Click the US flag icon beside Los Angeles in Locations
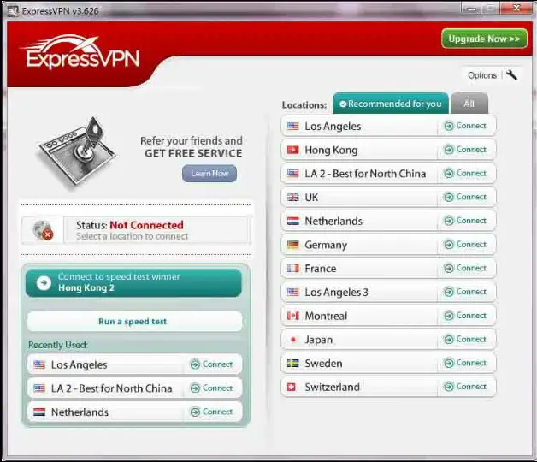This screenshot has height=462, width=537. point(292,126)
